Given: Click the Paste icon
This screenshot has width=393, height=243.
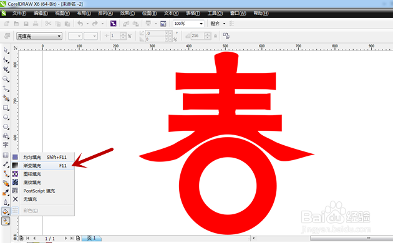Looking at the screenshot, I should point(67,24).
